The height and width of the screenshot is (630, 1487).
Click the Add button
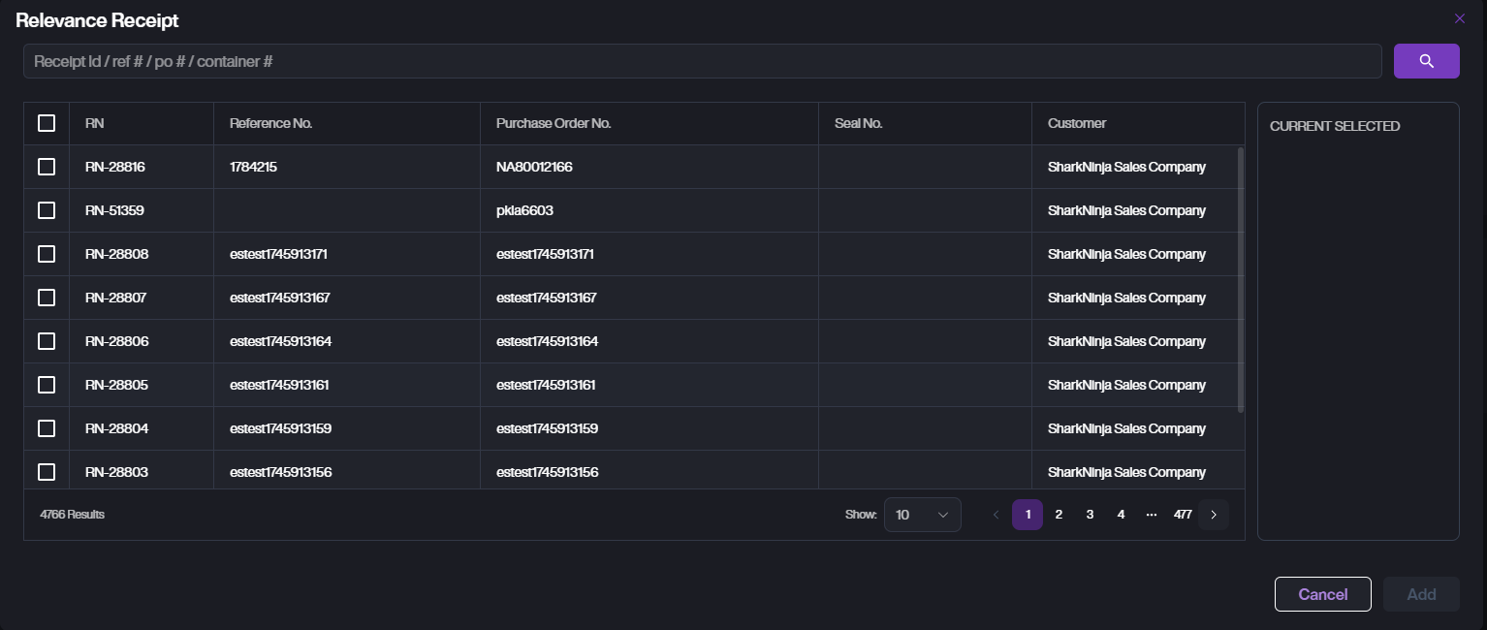coord(1420,594)
